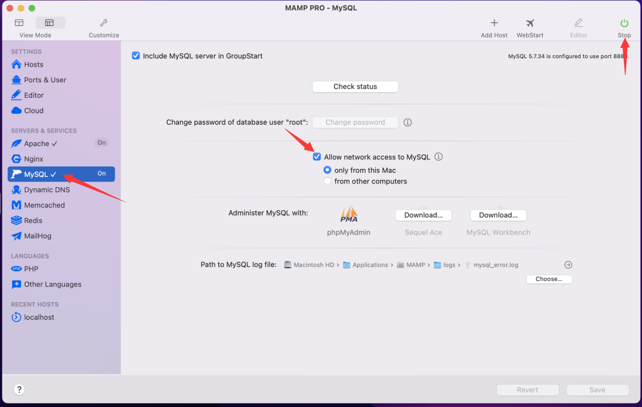The width and height of the screenshot is (642, 407).
Task: Launch phpMyAdmin via its PMA icon
Action: (349, 215)
